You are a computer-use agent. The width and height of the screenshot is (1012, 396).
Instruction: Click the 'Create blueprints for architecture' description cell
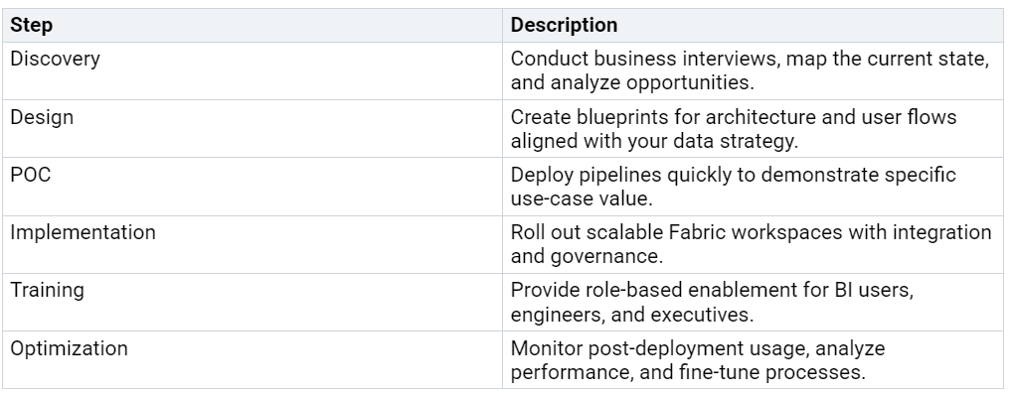click(x=753, y=129)
